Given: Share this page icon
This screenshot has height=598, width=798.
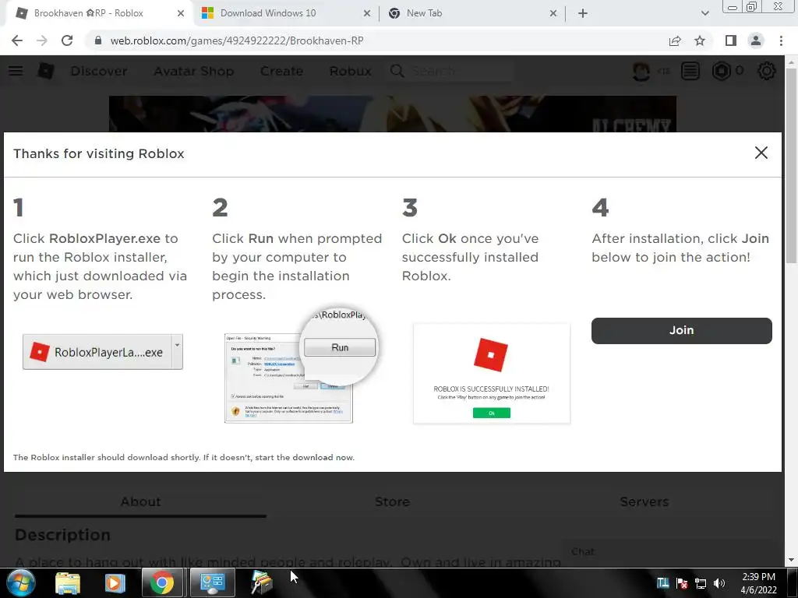Looking at the screenshot, I should pos(675,40).
